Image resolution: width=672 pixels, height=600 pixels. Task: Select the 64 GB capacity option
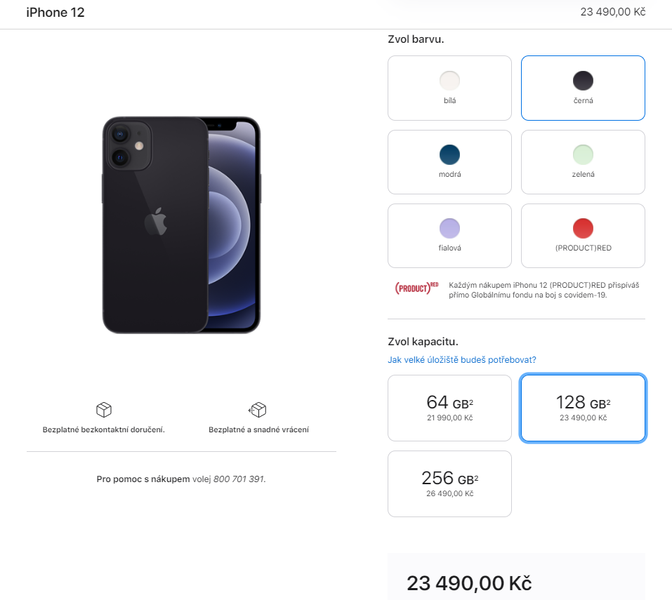(449, 408)
